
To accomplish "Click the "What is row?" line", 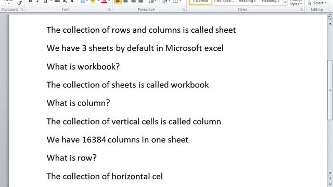I will 72,158.
